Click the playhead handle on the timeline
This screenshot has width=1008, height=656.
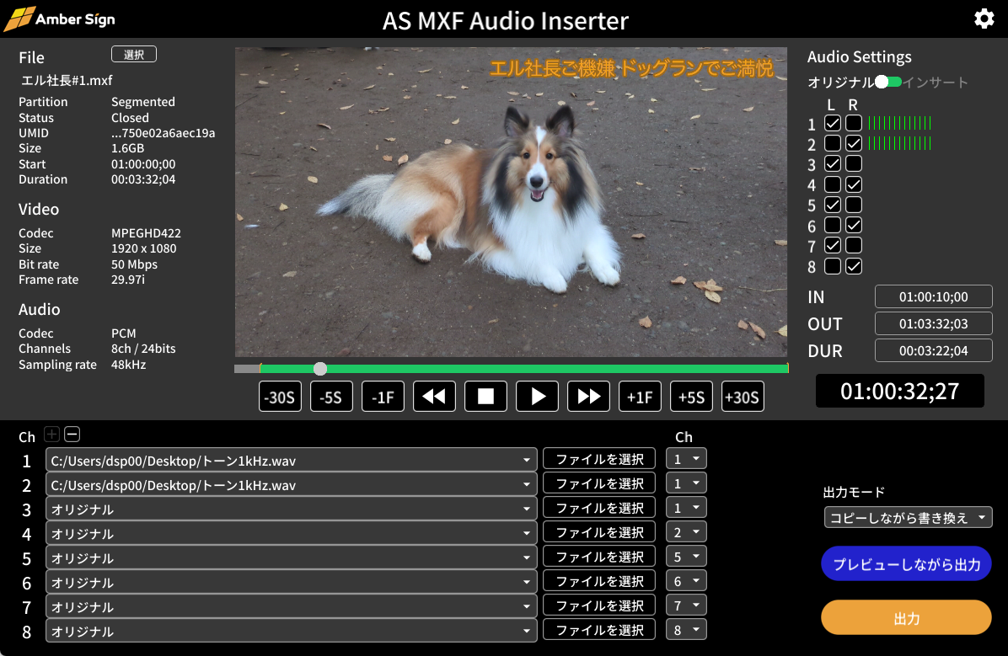[x=320, y=368]
